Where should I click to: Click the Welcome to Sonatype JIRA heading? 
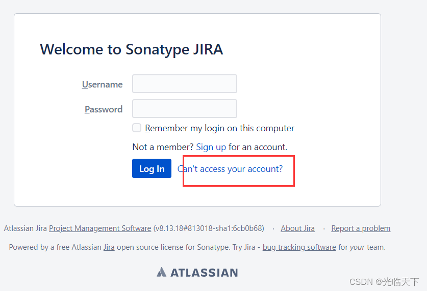tap(132, 49)
